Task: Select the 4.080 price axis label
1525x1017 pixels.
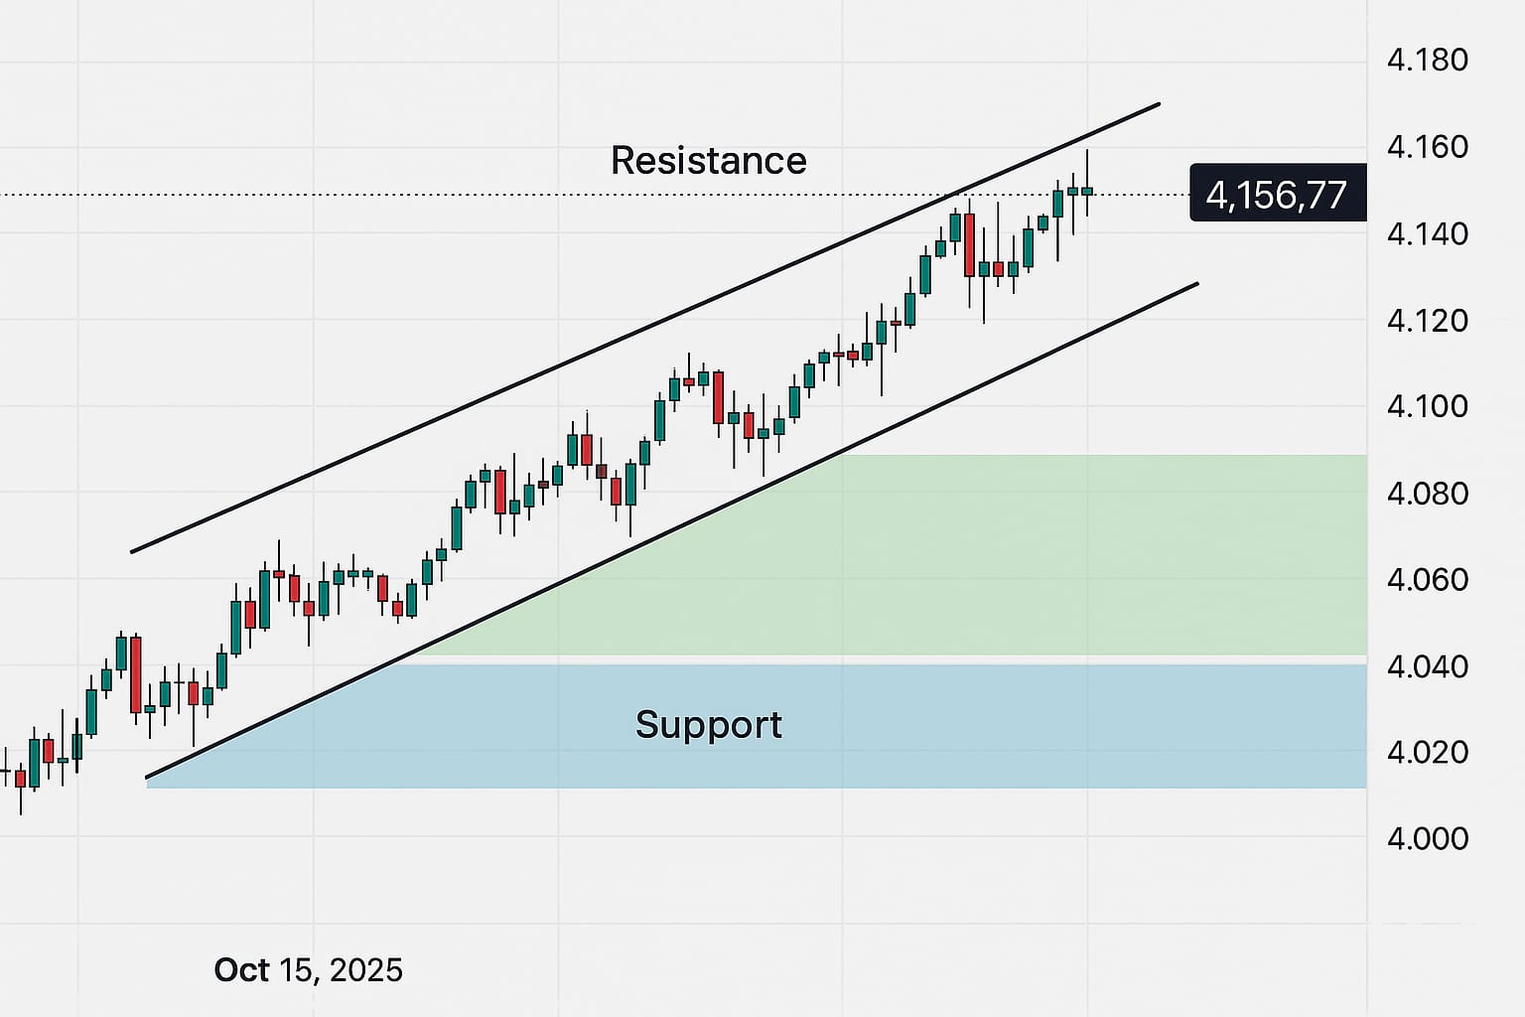Action: pos(1427,493)
